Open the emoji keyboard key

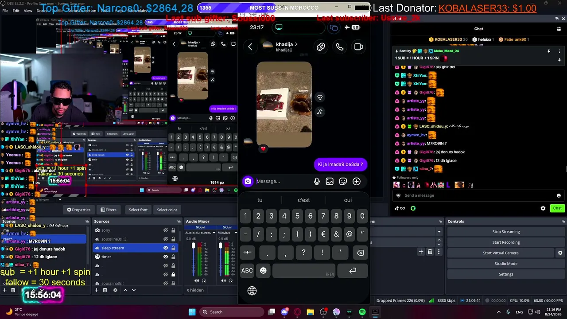[x=263, y=270]
